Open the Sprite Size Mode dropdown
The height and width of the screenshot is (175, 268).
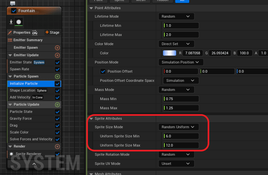pyautogui.click(x=178, y=127)
